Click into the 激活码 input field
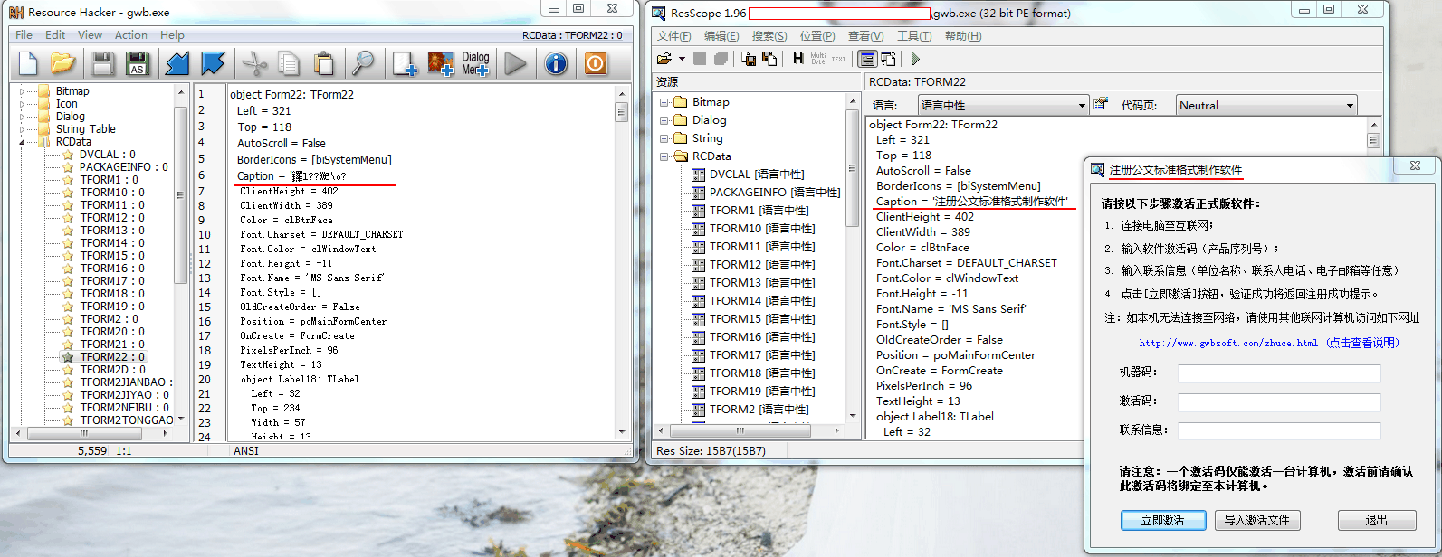 point(1279,401)
